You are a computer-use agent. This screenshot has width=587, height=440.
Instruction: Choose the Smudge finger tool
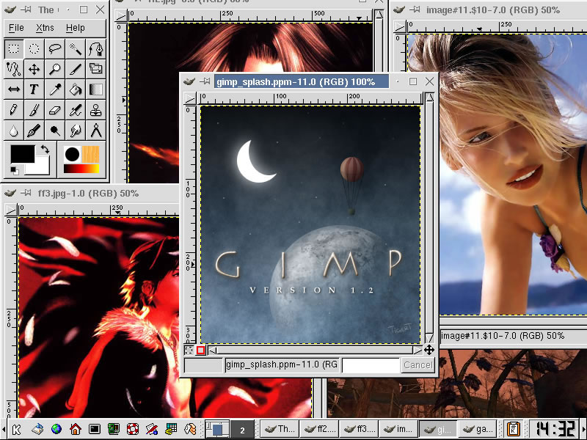76,131
